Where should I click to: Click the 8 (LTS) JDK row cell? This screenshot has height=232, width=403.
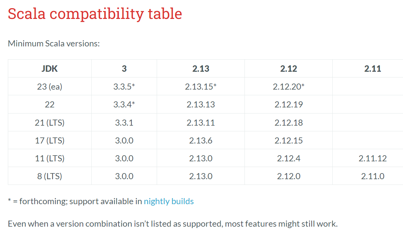click(50, 176)
